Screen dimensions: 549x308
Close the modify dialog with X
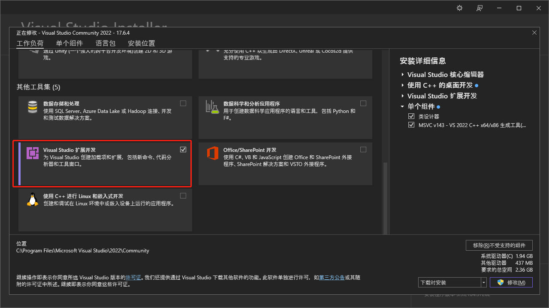tap(534, 33)
